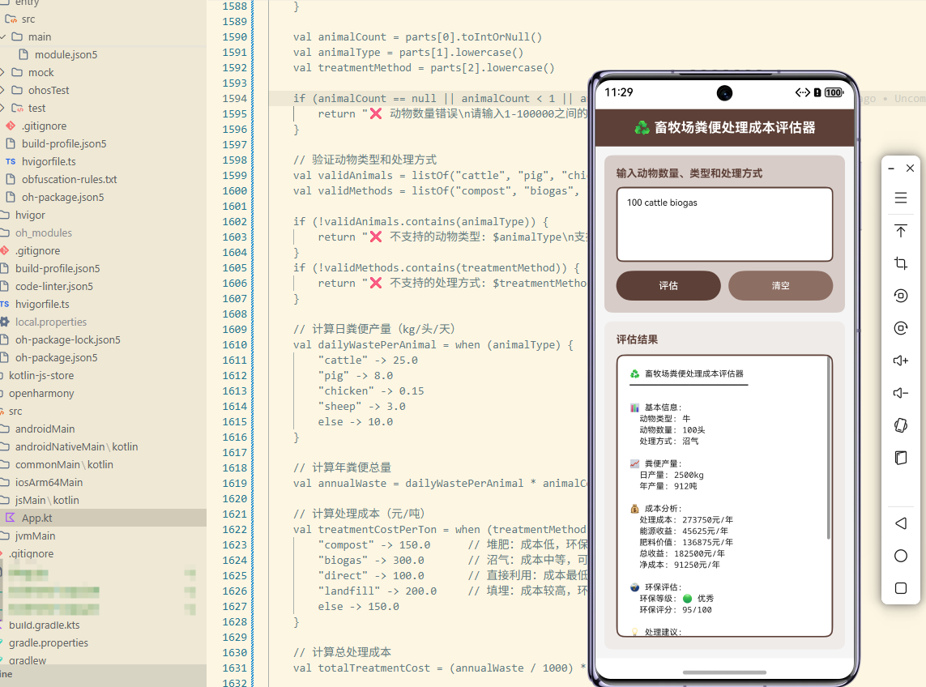Click the input field with '100 cattle biogas'
Screen dimensions: 926x687
coord(724,224)
